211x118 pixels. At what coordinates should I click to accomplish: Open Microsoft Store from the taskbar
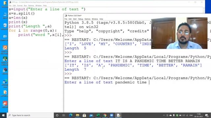(84, 115)
